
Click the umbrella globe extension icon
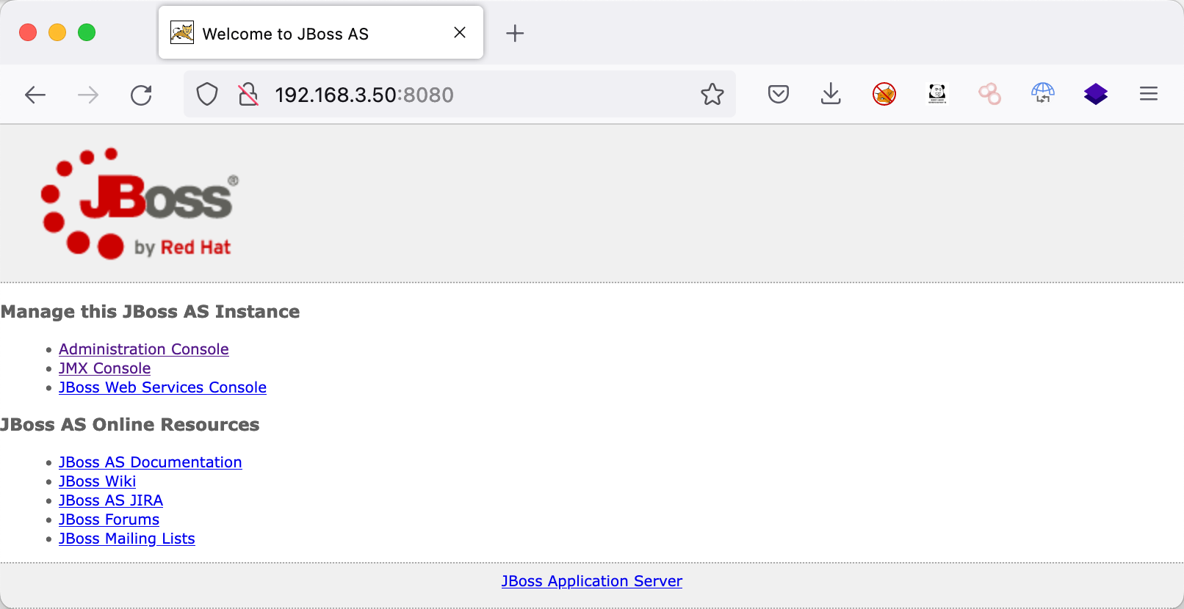click(x=1042, y=94)
